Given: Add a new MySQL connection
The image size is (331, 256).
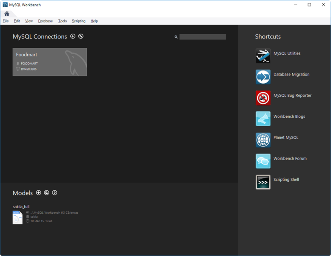Looking at the screenshot, I should click(x=73, y=36).
